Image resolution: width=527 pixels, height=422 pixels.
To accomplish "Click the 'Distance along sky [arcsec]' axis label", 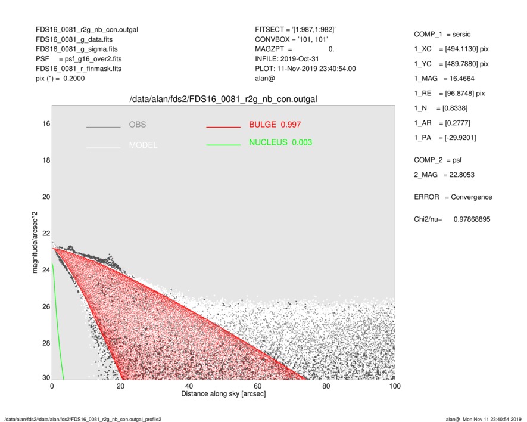I will click(223, 394).
